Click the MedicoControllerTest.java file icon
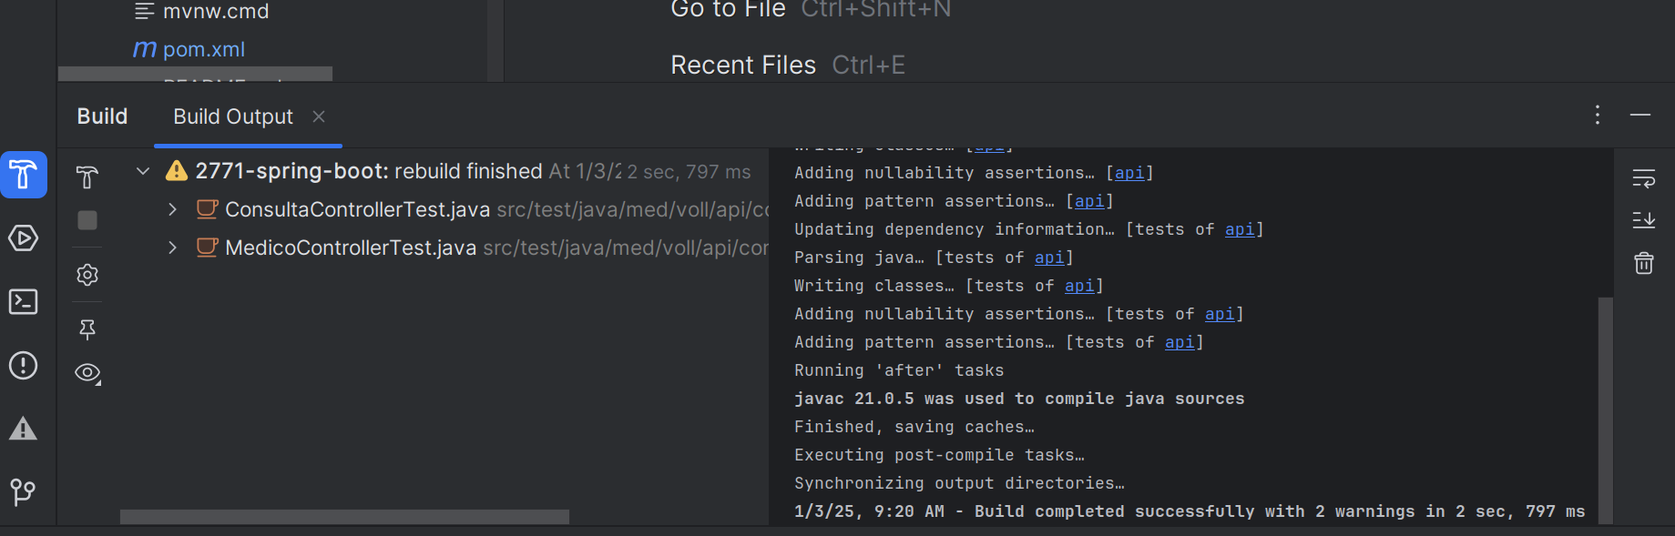This screenshot has height=536, width=1675. click(207, 248)
